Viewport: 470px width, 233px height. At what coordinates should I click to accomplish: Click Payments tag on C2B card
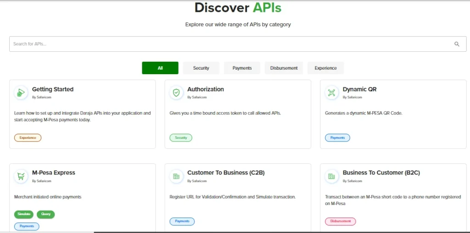click(x=182, y=222)
